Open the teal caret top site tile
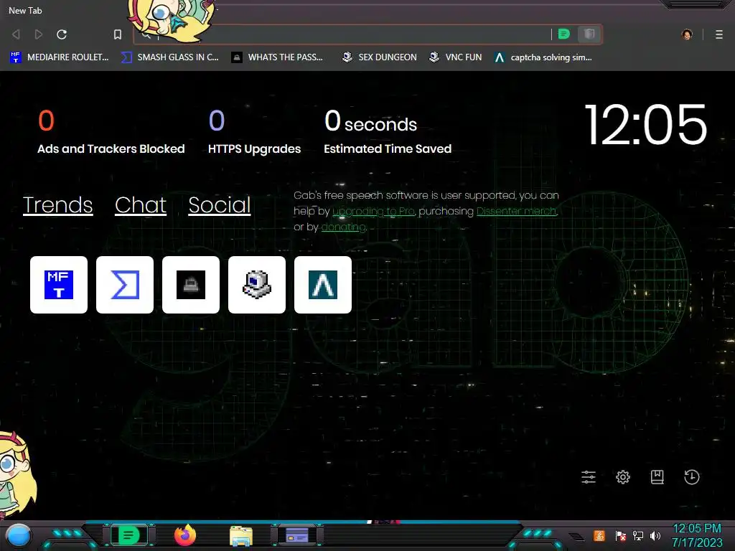735x551 pixels. (x=323, y=285)
